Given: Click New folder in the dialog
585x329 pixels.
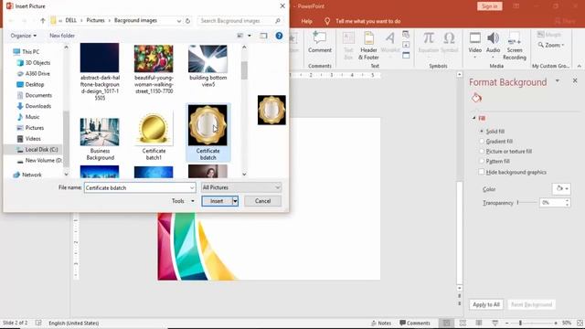Looking at the screenshot, I should [x=62, y=36].
